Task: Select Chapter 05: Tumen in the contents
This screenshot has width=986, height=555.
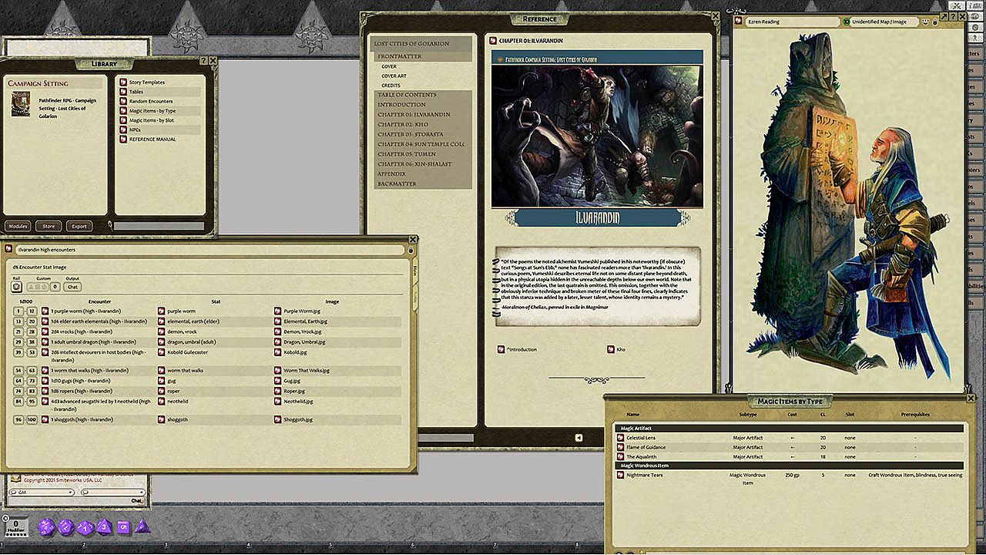Action: point(406,154)
